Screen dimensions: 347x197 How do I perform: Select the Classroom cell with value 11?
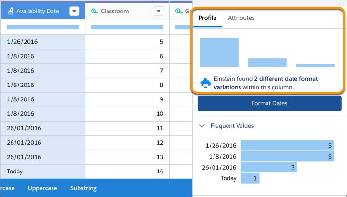click(127, 128)
